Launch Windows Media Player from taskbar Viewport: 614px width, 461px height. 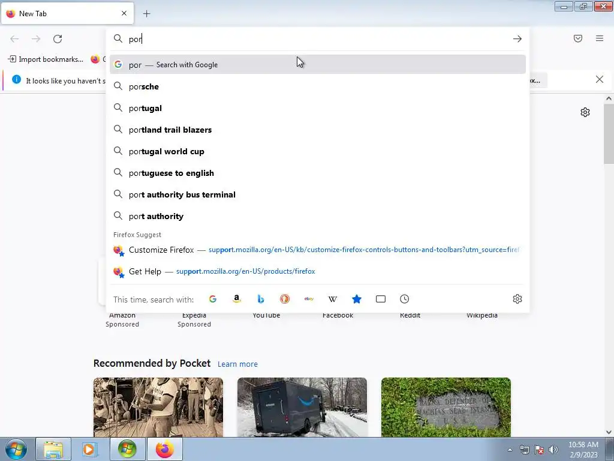point(90,449)
